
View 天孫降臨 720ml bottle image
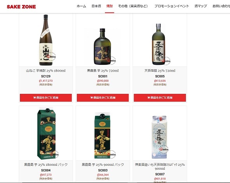pos(160,44)
